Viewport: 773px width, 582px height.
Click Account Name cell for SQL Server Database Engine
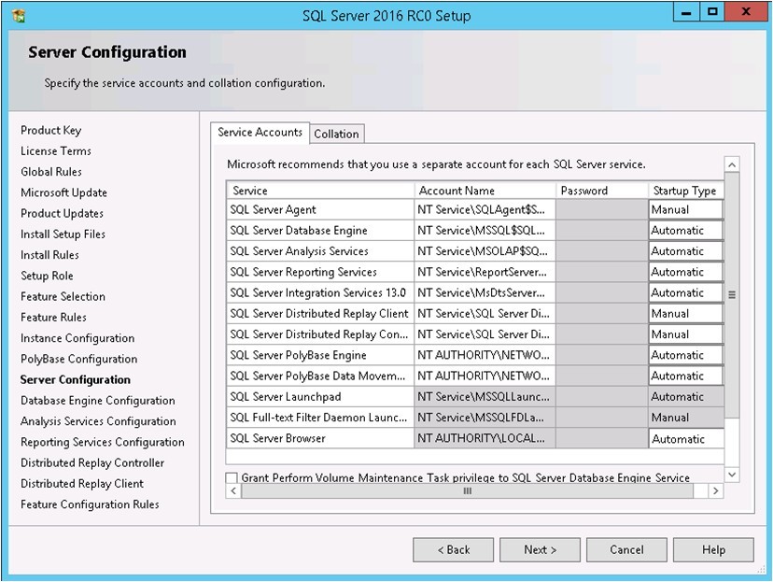485,231
